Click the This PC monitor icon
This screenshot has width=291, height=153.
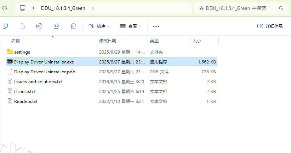(23, 8)
